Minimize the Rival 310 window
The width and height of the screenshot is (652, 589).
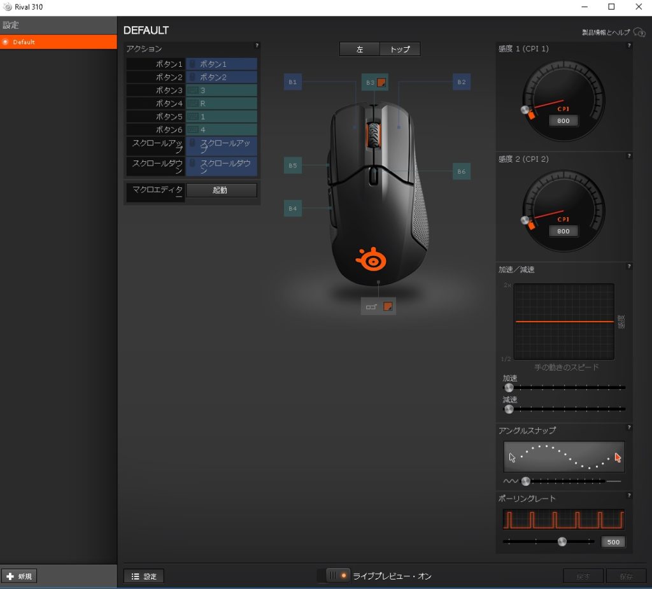point(585,6)
